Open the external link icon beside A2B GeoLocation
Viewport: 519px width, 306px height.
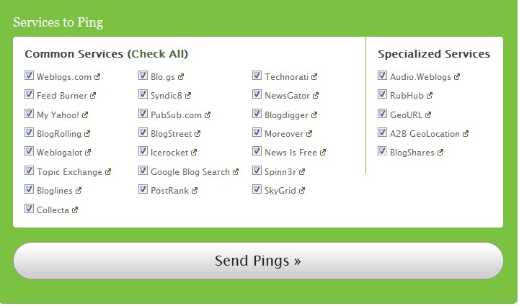point(466,134)
